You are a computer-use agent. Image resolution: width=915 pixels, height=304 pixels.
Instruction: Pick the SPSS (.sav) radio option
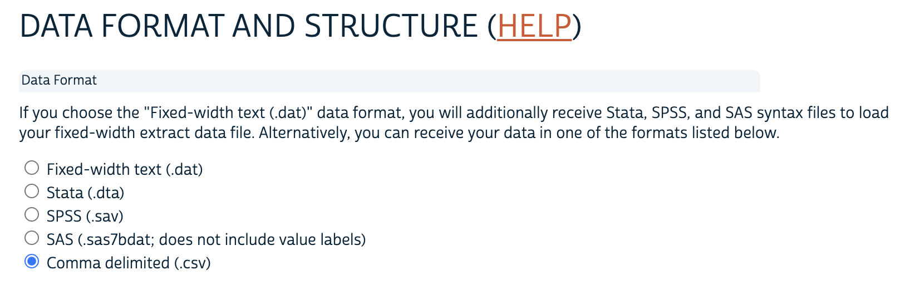32,214
